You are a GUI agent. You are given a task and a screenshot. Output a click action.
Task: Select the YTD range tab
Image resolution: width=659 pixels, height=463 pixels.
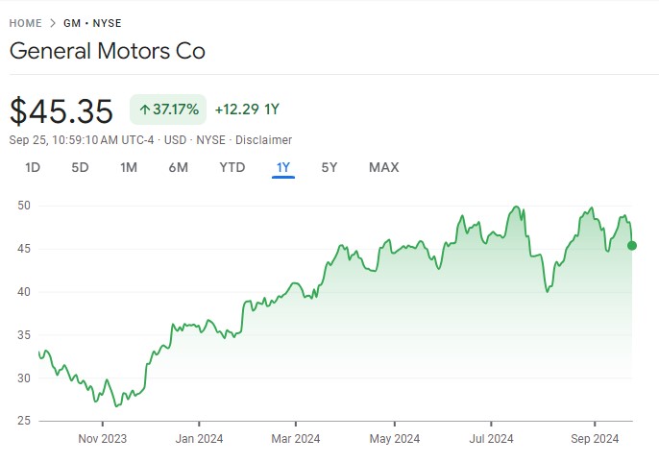coord(232,168)
